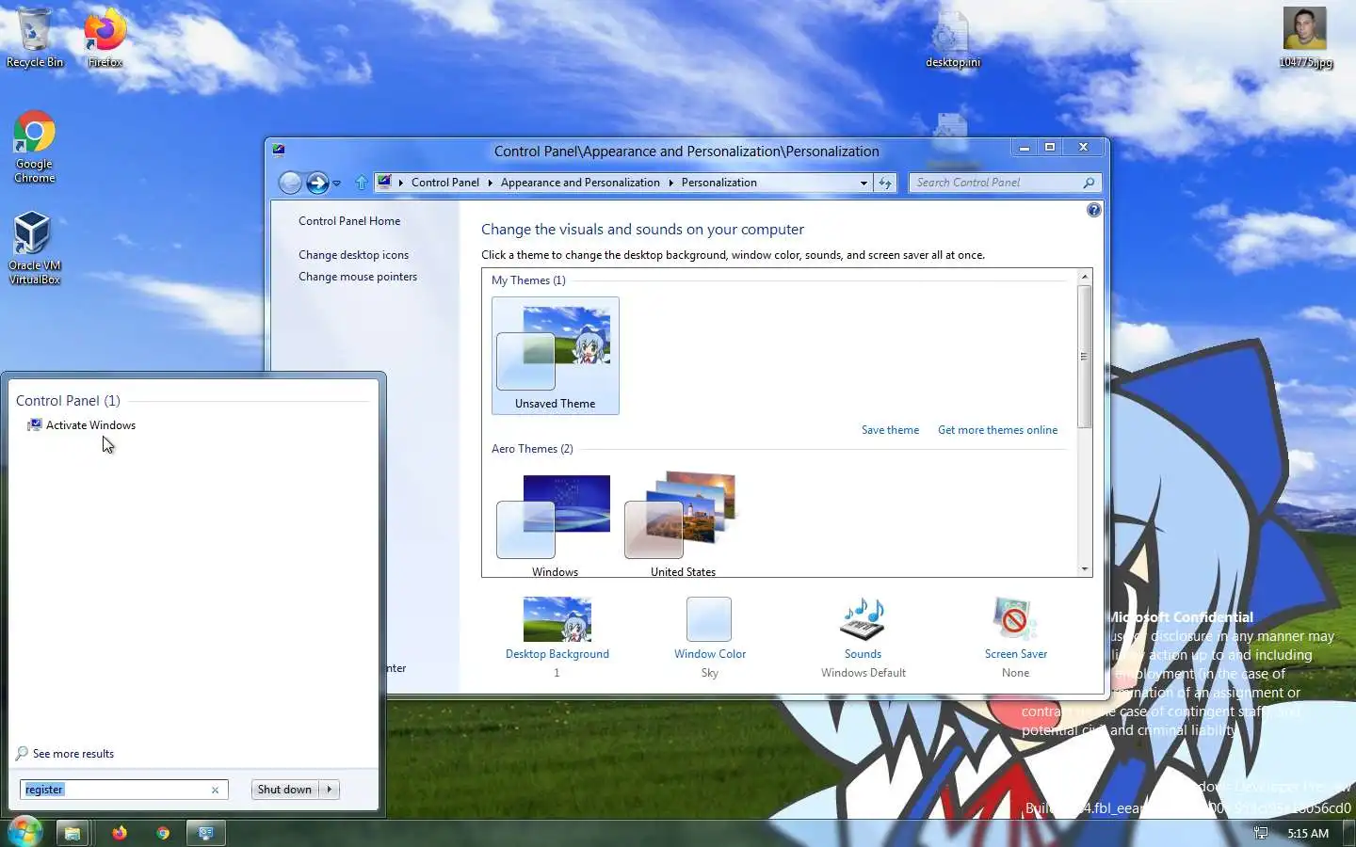1356x847 pixels.
Task: Open Control Panel Home link
Action: [x=349, y=221]
